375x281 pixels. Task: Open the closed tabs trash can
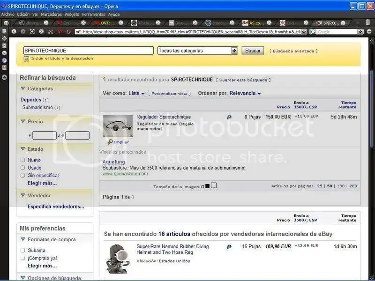(x=368, y=22)
